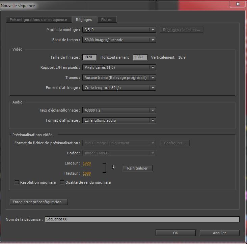Open the video Format d'affichage dropdown

click(x=119, y=88)
